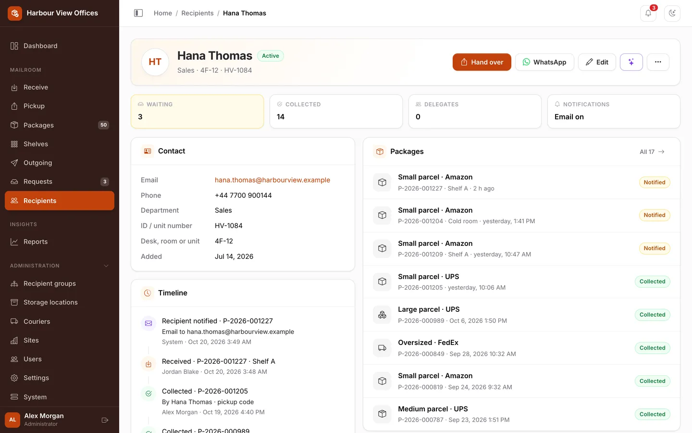Open package P-2026-001204 Cold room row
This screenshot has height=433, width=692.
coord(521,216)
